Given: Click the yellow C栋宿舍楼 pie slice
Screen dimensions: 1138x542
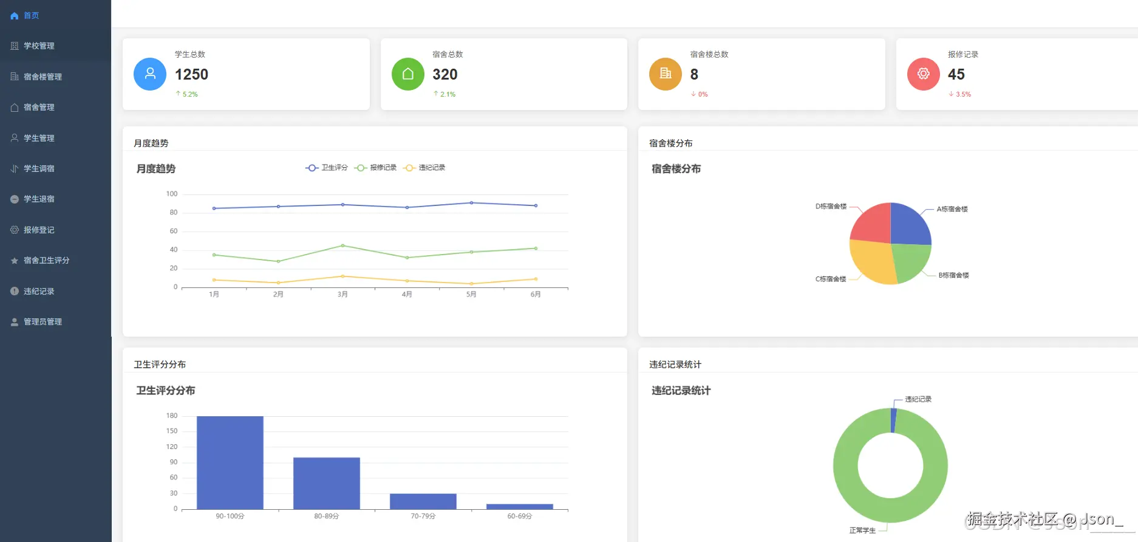Looking at the screenshot, I should (870, 262).
